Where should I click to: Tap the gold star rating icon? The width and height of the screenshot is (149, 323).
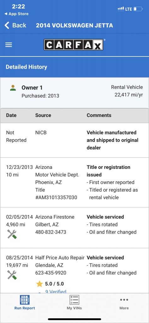pyautogui.click(x=39, y=284)
